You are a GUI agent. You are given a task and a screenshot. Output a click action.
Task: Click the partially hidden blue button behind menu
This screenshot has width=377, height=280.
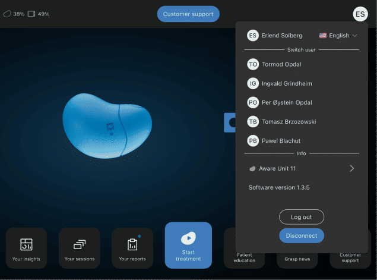tap(230, 122)
